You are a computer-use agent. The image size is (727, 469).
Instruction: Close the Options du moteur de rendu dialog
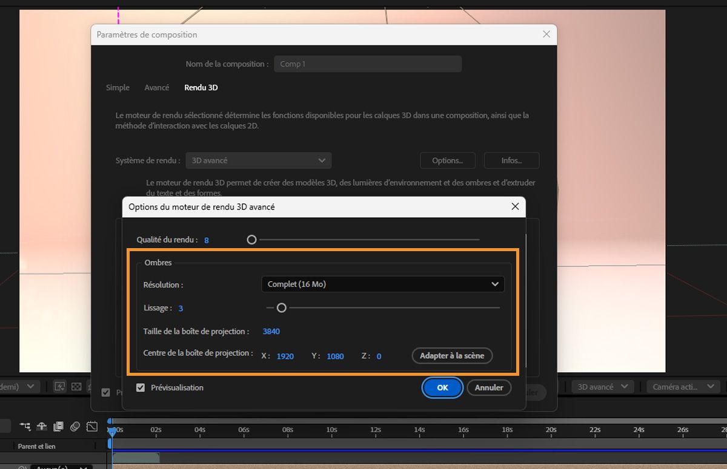(515, 206)
